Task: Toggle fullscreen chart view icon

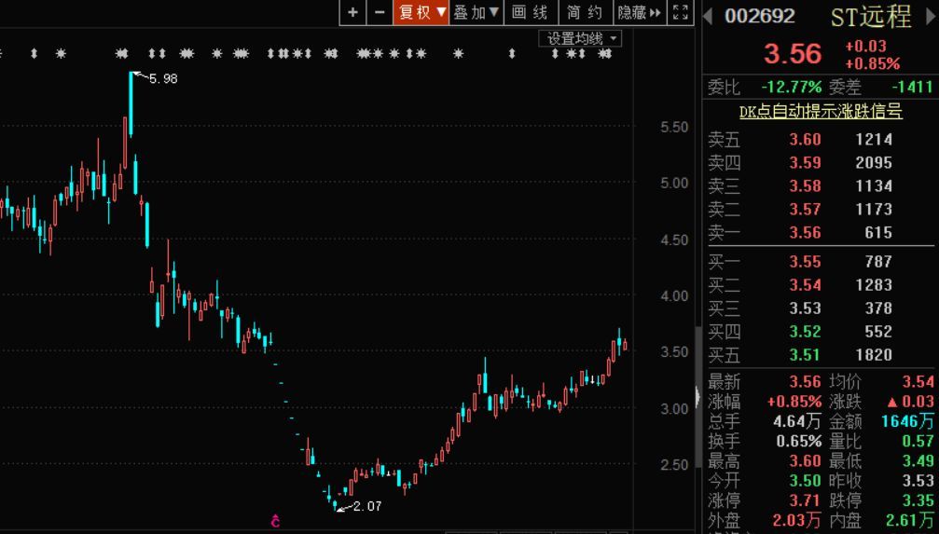Action: coord(681,12)
